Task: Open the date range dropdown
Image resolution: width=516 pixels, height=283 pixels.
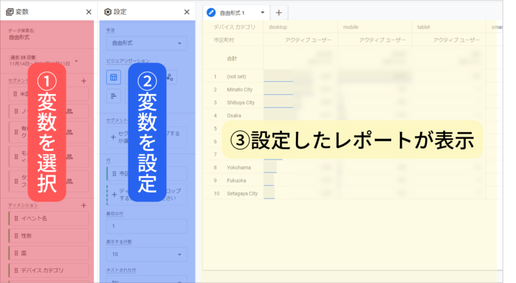Action: (x=76, y=61)
